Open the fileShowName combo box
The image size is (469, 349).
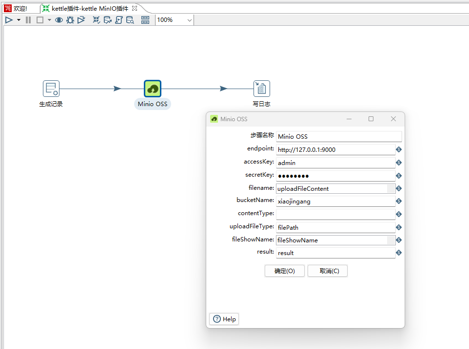pyautogui.click(x=391, y=240)
